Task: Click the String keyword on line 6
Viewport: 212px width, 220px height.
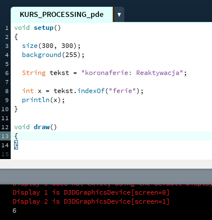Action: 34,73
